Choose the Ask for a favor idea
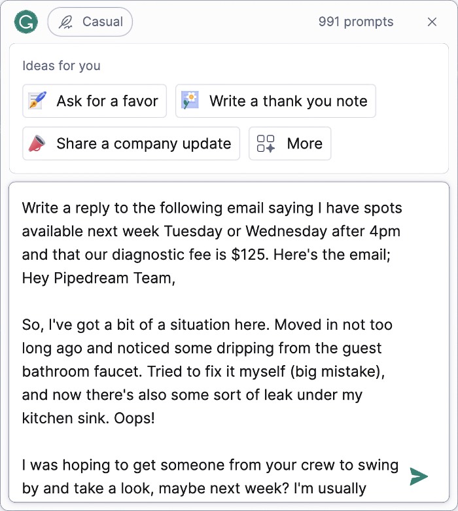458x511 pixels. (x=94, y=101)
